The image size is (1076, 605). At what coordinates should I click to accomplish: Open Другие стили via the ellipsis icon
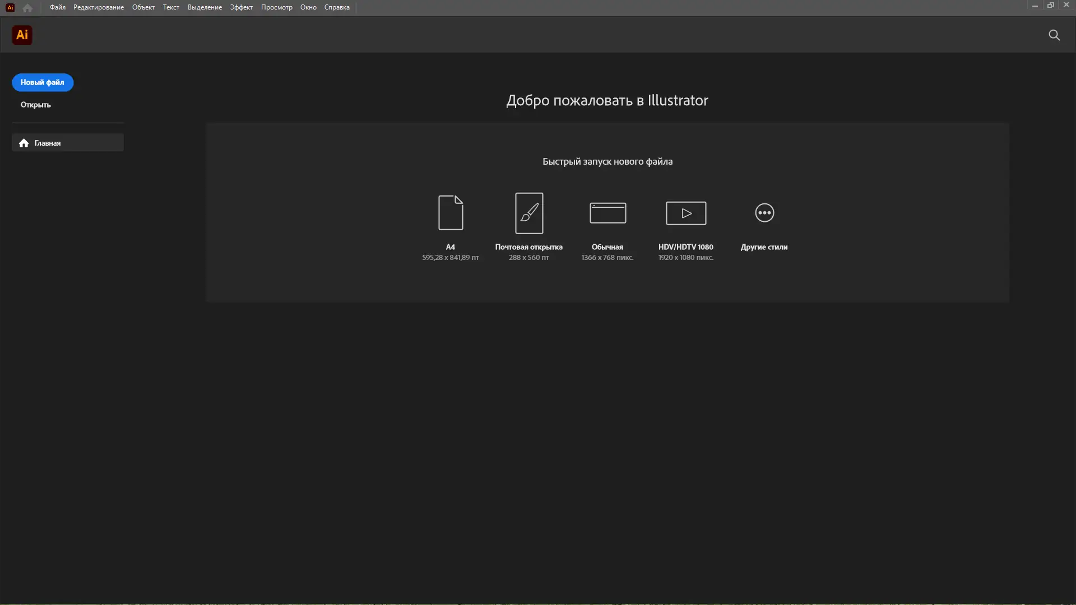tap(764, 213)
